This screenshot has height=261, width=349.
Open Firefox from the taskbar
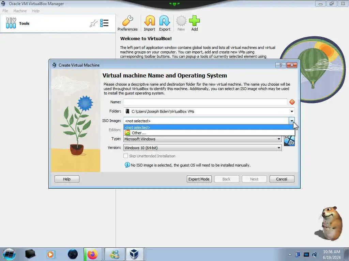pos(93,254)
